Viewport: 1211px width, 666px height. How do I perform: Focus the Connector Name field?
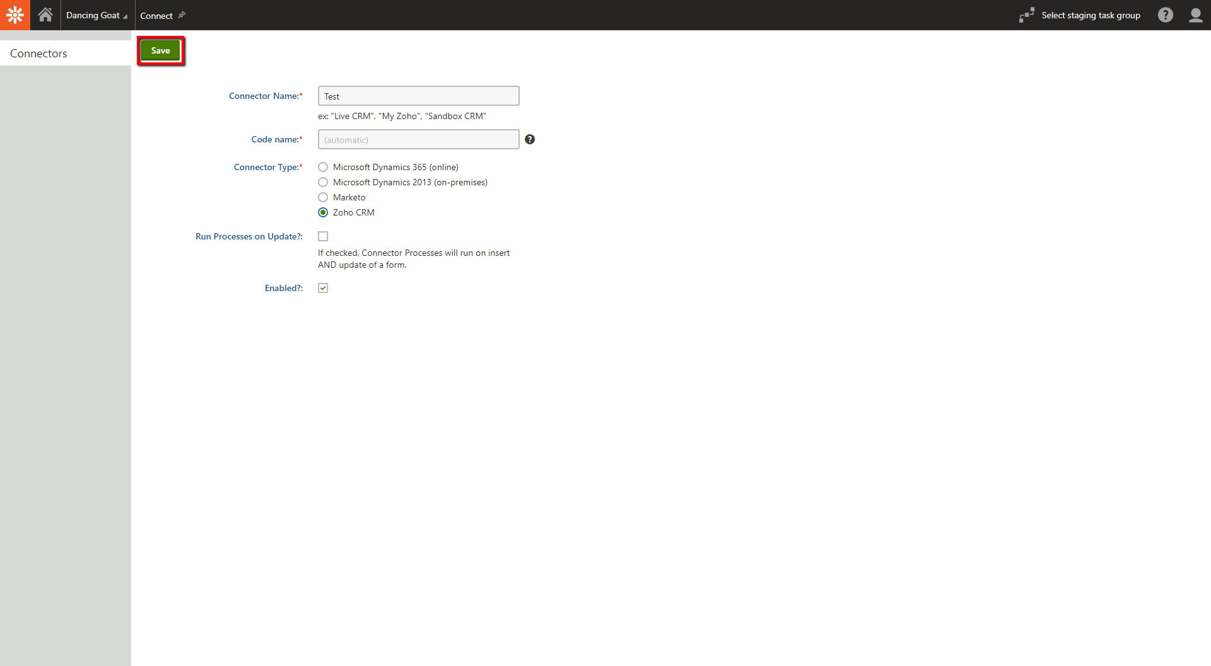click(x=419, y=96)
